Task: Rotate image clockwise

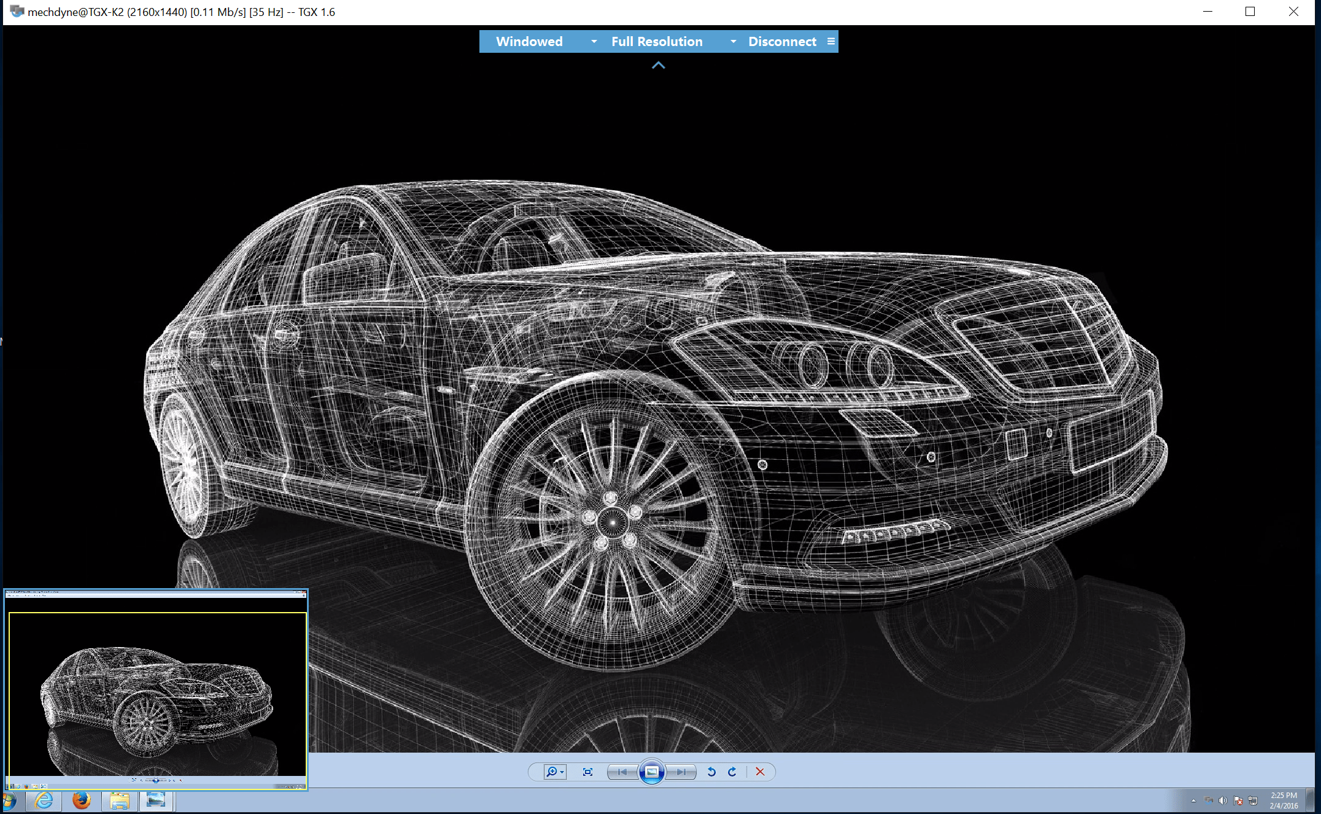Action: point(732,772)
